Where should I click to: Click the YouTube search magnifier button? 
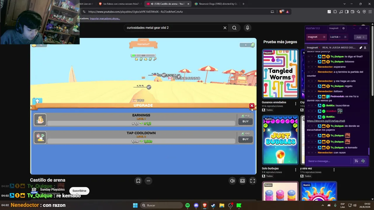[234, 28]
